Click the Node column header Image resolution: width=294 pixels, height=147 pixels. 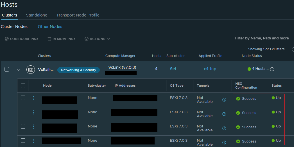(x=47, y=86)
